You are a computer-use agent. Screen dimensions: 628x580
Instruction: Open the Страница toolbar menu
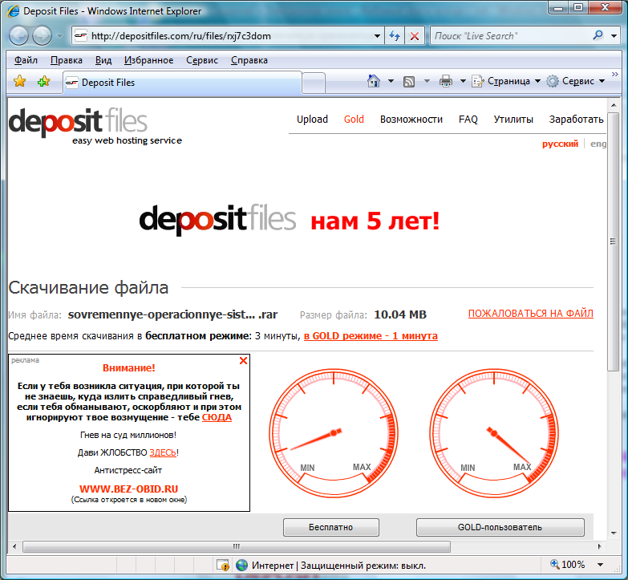point(506,81)
